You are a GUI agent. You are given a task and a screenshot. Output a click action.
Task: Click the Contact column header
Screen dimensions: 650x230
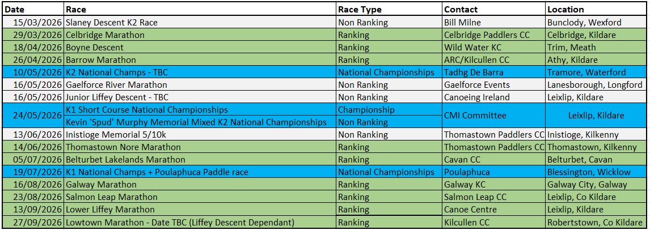click(493, 10)
